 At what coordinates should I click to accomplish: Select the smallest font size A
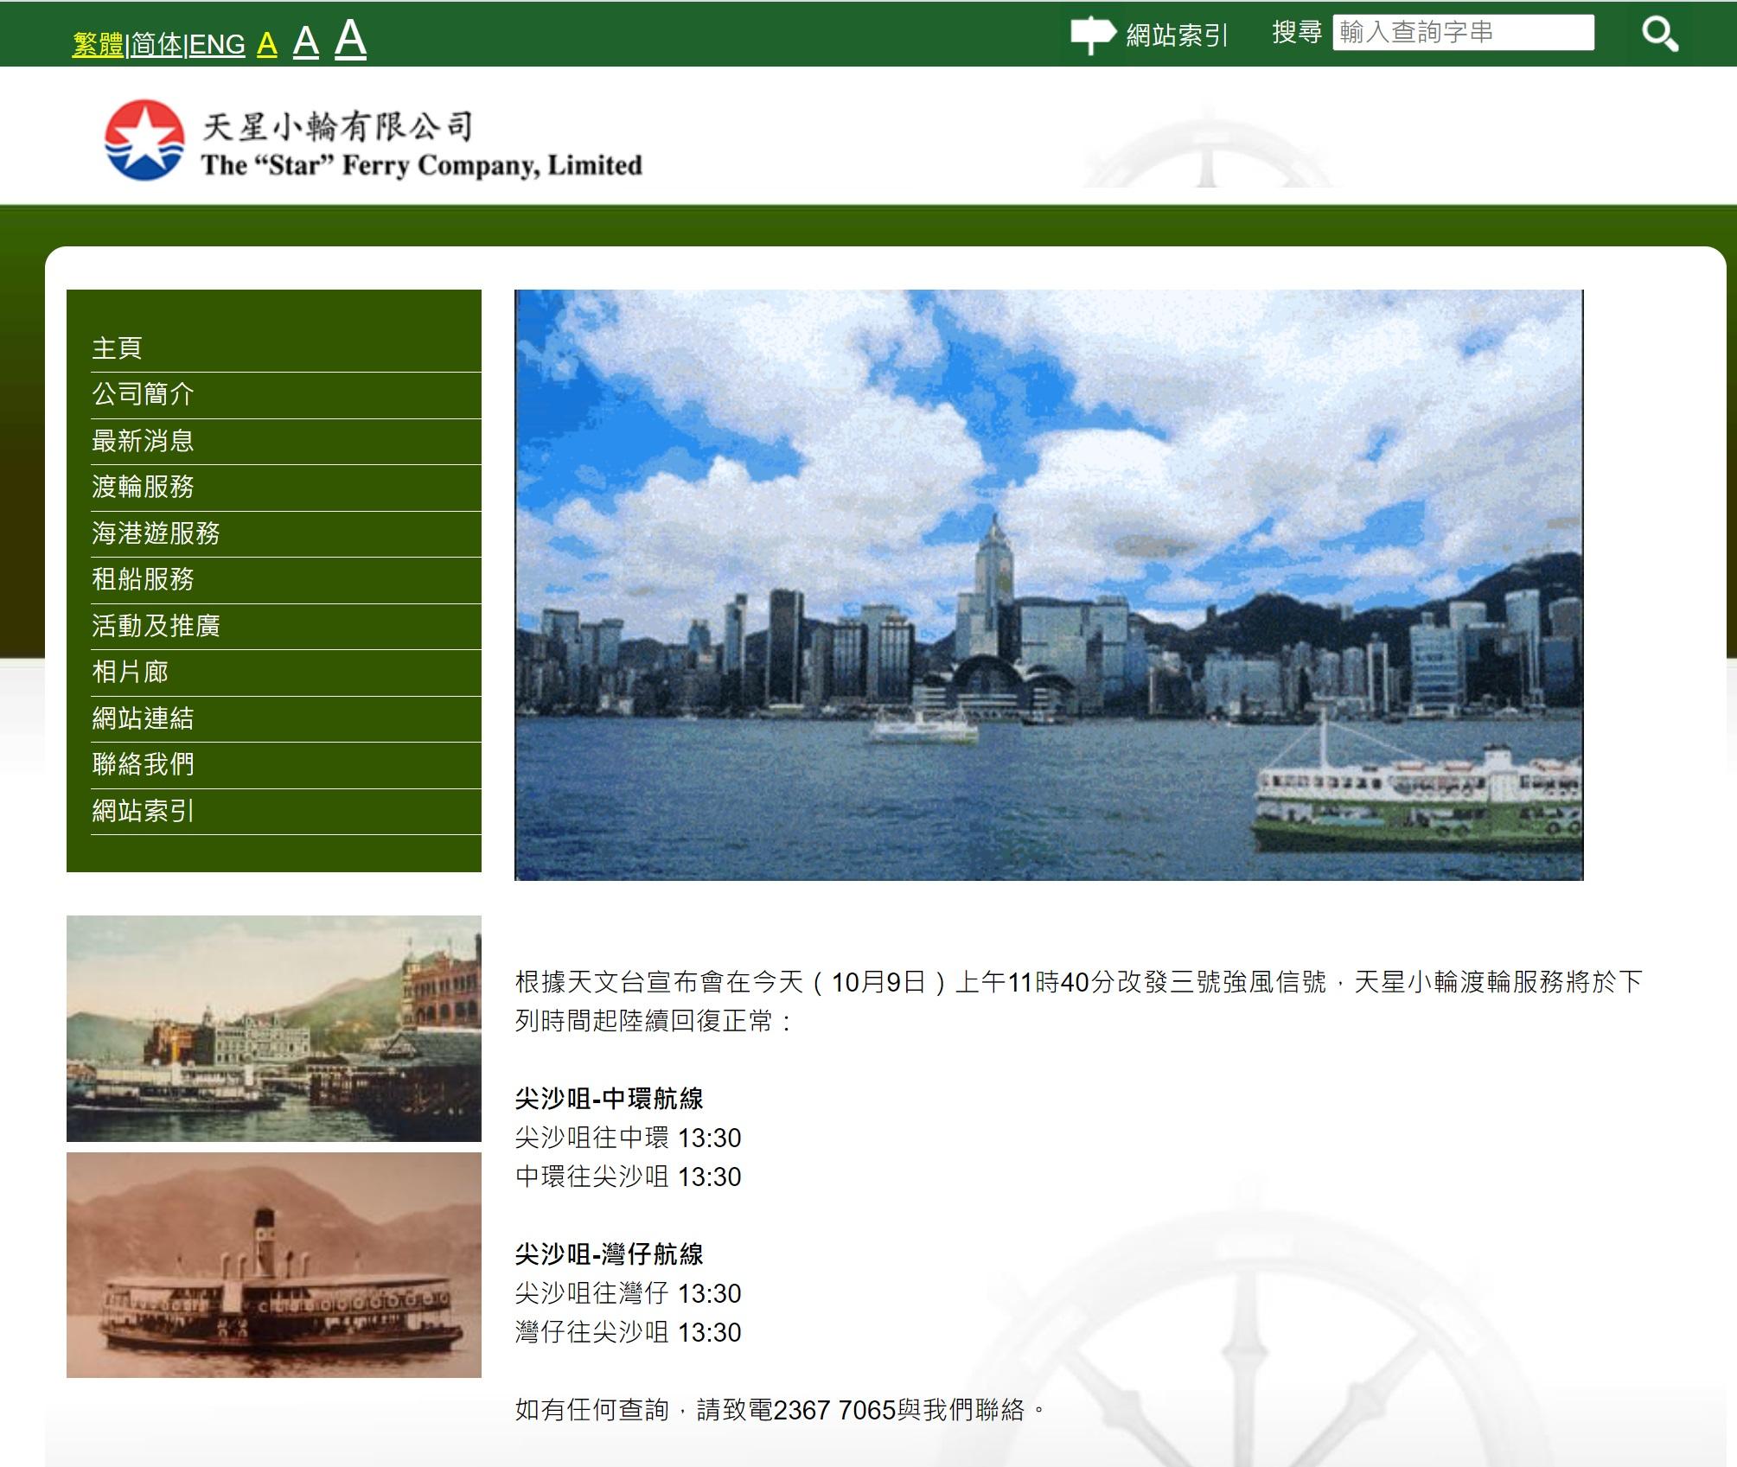[266, 43]
